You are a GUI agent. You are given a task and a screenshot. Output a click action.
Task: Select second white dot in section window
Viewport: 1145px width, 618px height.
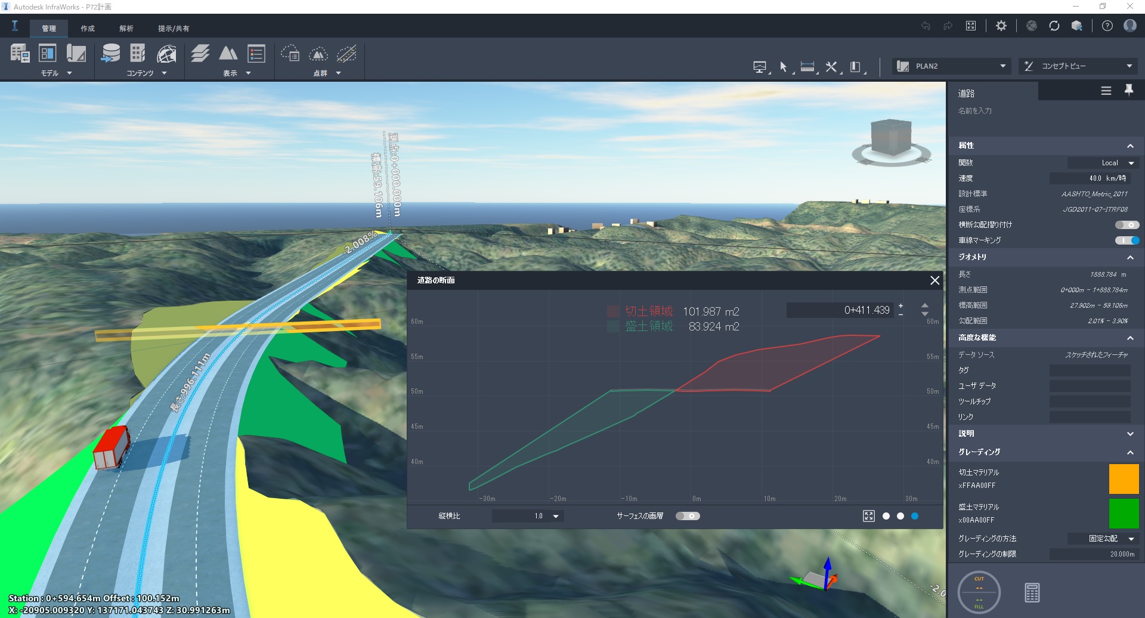pyautogui.click(x=900, y=516)
